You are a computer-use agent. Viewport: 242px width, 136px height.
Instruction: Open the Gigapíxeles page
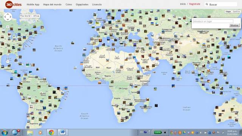82,5
